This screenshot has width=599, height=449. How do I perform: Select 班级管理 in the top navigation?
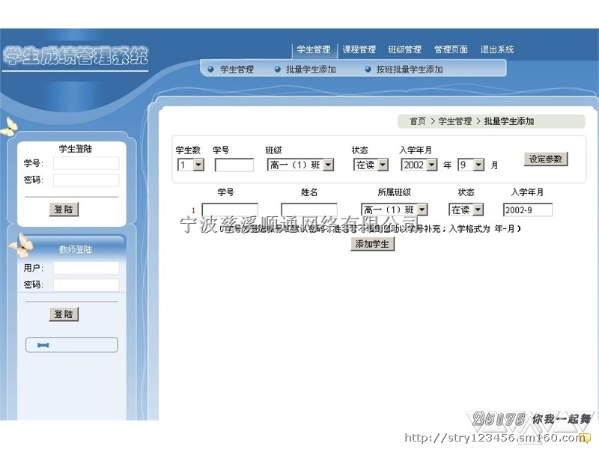(405, 50)
